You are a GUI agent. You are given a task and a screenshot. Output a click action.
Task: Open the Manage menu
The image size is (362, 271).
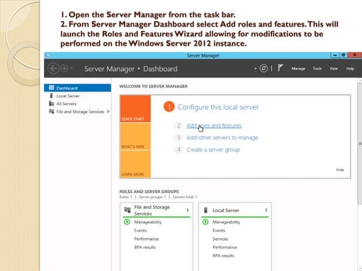(298, 68)
